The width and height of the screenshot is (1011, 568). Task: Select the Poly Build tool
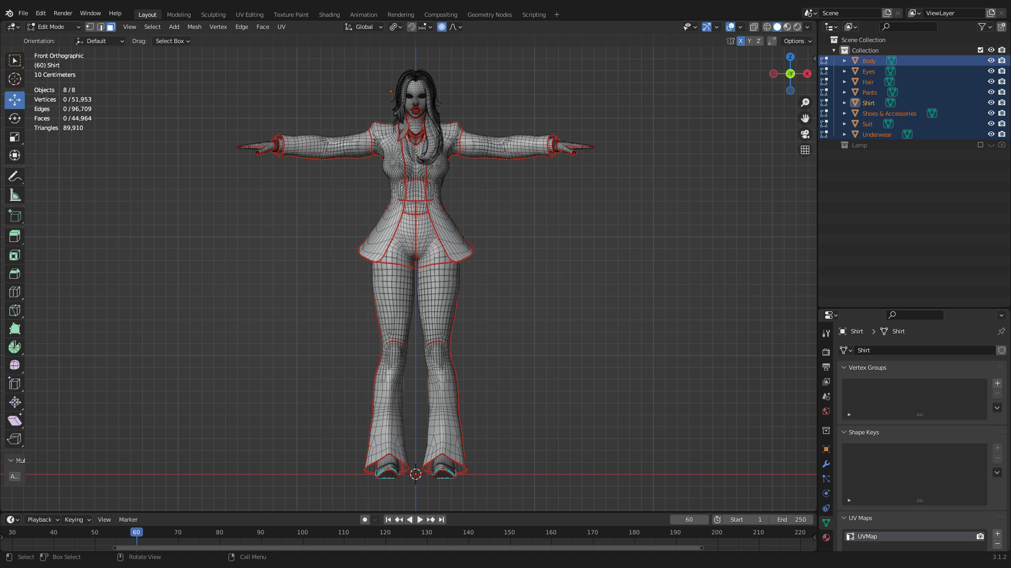click(15, 329)
